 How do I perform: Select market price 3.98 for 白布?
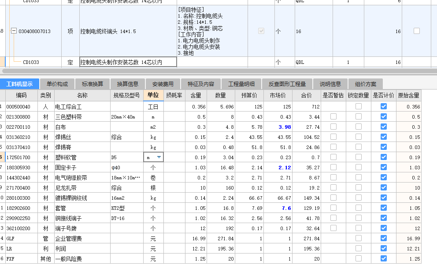pyautogui.click(x=278, y=127)
